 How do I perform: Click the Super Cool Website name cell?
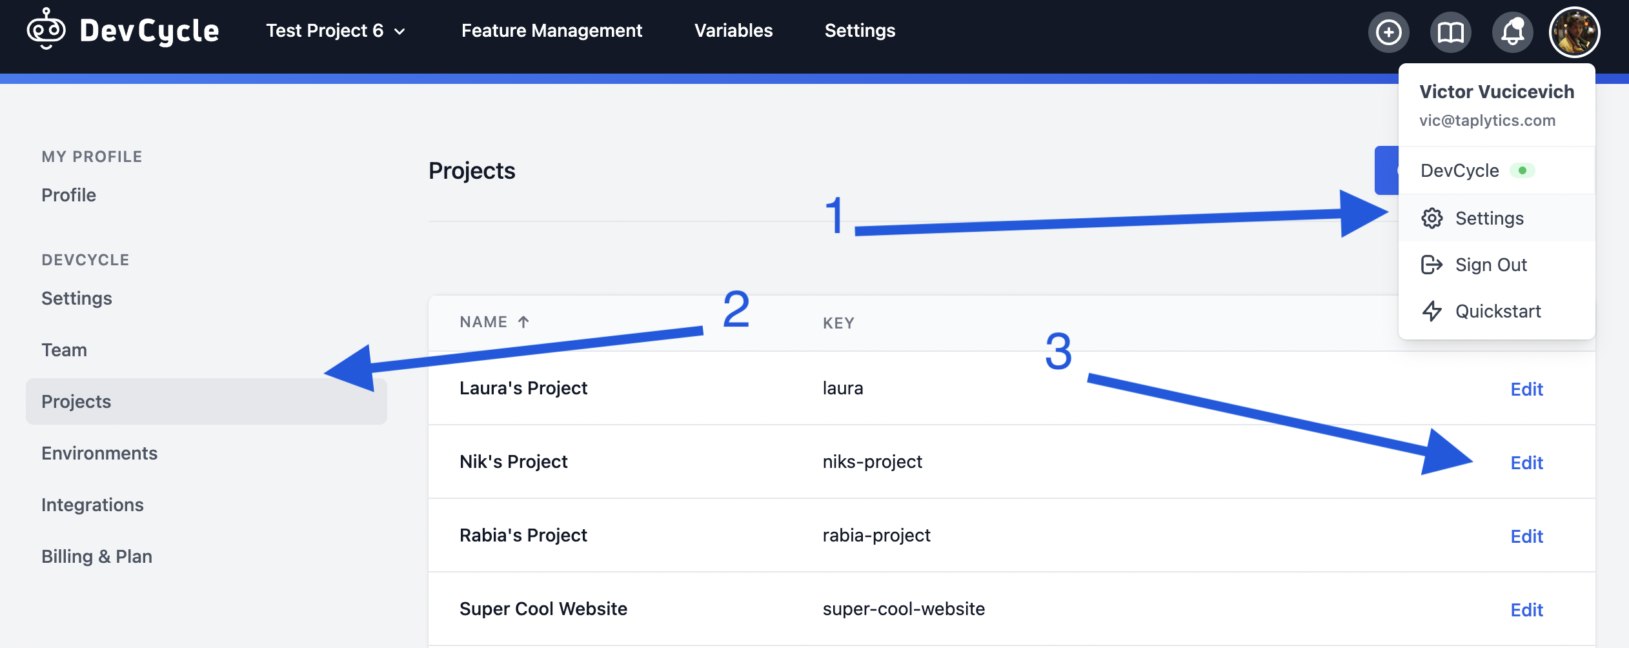pyautogui.click(x=543, y=609)
